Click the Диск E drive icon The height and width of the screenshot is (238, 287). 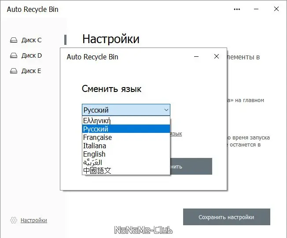[14, 71]
